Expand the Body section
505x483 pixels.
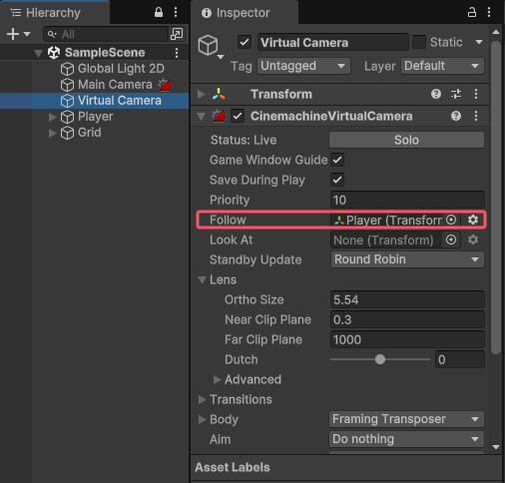[x=202, y=419]
